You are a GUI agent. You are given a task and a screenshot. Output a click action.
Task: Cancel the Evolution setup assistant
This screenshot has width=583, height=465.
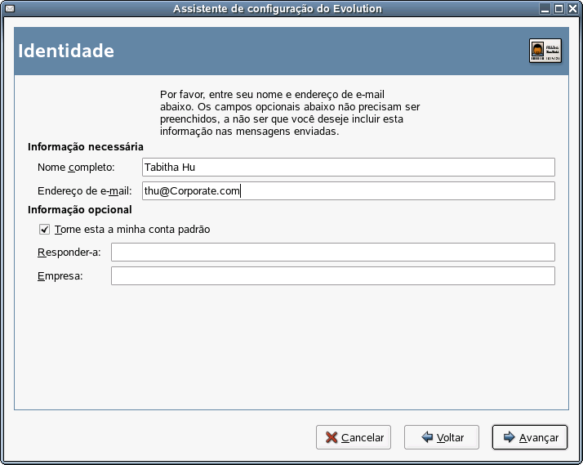(x=354, y=437)
